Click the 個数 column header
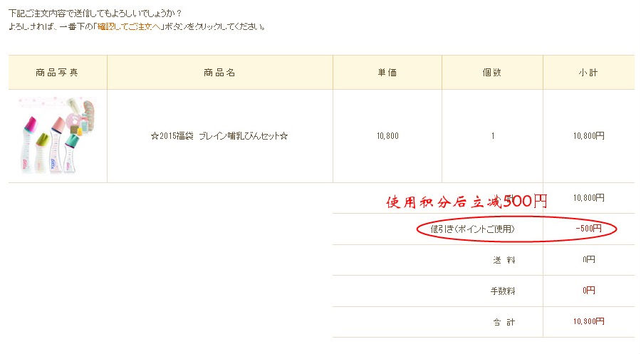The height and width of the screenshot is (354, 641). [492, 73]
